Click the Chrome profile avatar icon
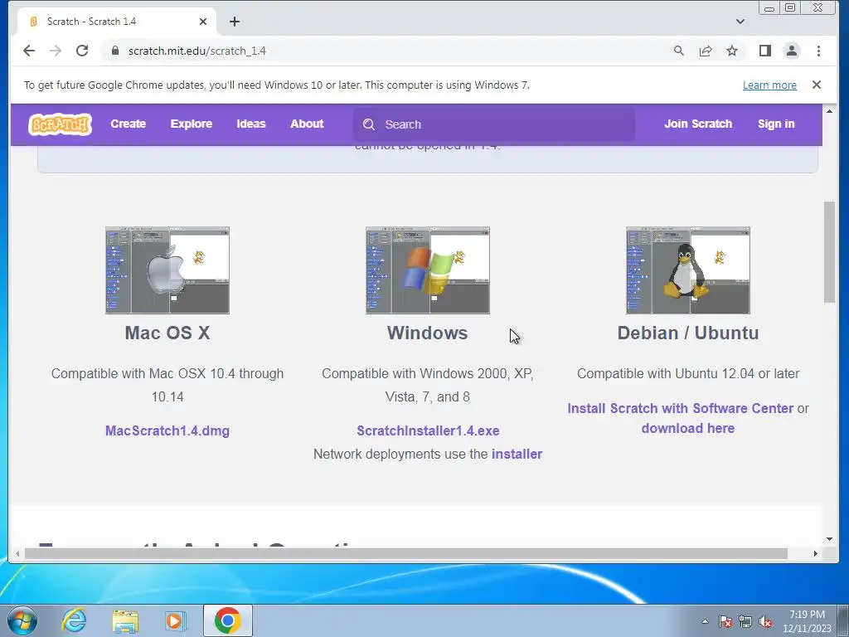 (792, 51)
